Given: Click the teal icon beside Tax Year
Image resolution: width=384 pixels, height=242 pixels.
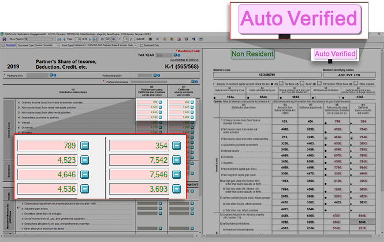Looking at the screenshot, I should coord(175,55).
